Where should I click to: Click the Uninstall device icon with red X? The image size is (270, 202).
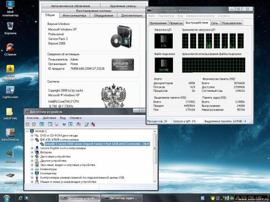[93, 124]
